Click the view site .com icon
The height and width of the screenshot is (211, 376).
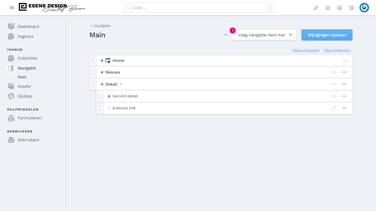(351, 8)
